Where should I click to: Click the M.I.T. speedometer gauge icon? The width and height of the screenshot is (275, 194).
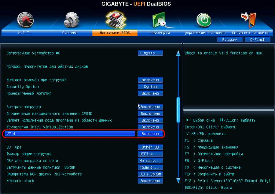click(x=26, y=20)
